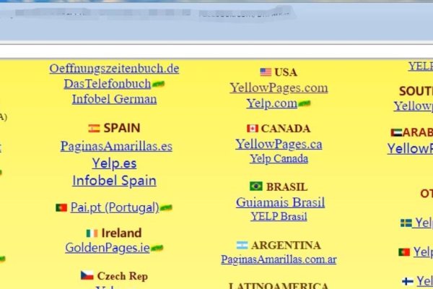
Task: Go to Infobel Spain
Action: [x=114, y=181]
